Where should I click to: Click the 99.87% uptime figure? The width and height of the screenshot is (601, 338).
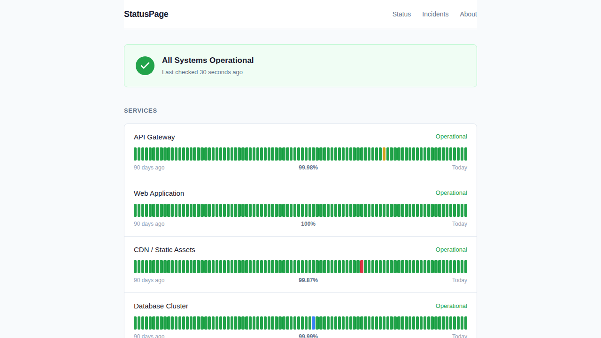pyautogui.click(x=308, y=280)
